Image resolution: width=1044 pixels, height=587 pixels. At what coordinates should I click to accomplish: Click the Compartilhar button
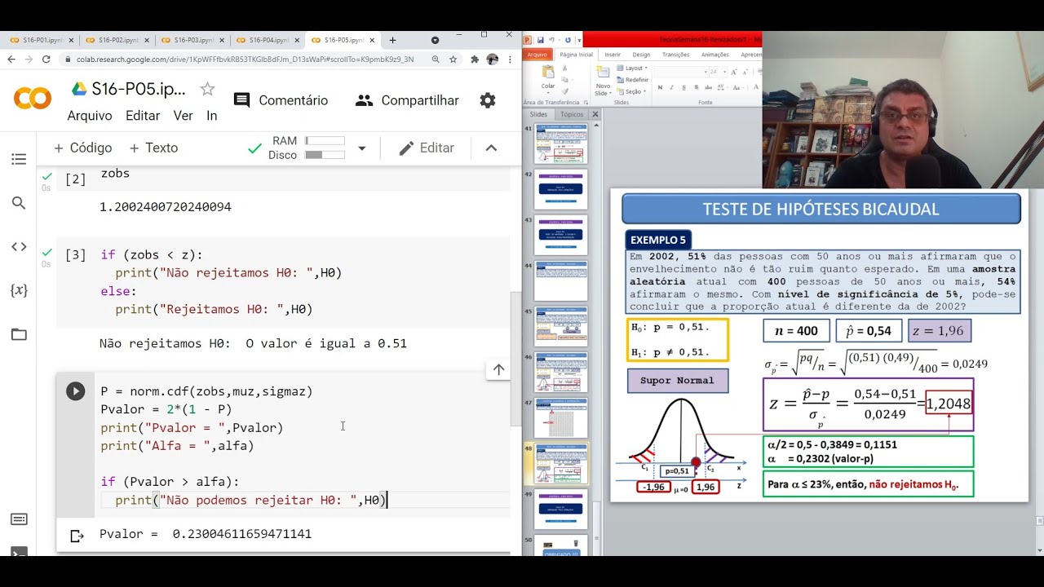click(x=407, y=100)
